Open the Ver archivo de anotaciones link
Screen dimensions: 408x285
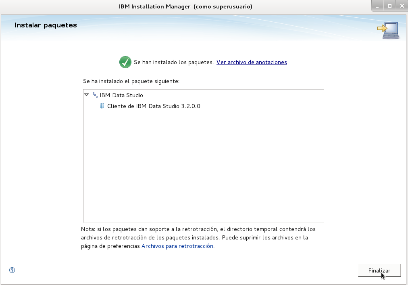coord(252,62)
